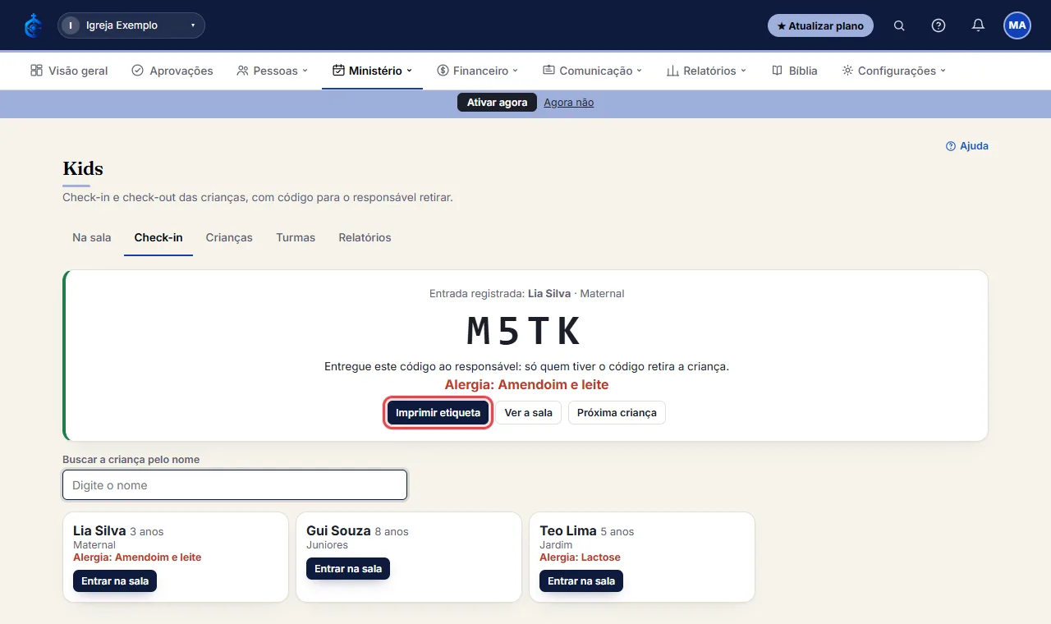Dismiss banner with Agora não link
Image resolution: width=1051 pixels, height=624 pixels.
point(568,103)
